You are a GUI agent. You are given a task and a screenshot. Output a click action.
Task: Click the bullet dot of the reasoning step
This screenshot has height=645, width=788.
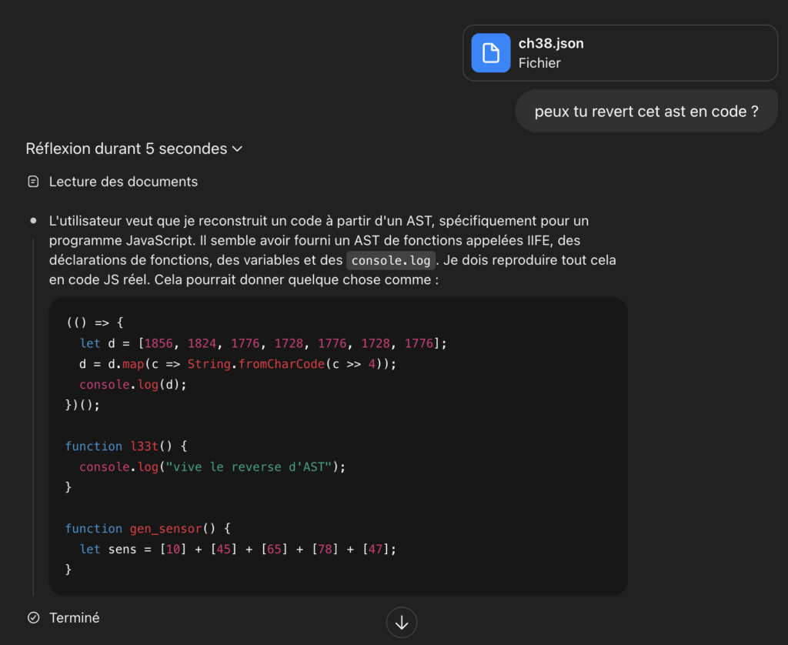(x=33, y=221)
